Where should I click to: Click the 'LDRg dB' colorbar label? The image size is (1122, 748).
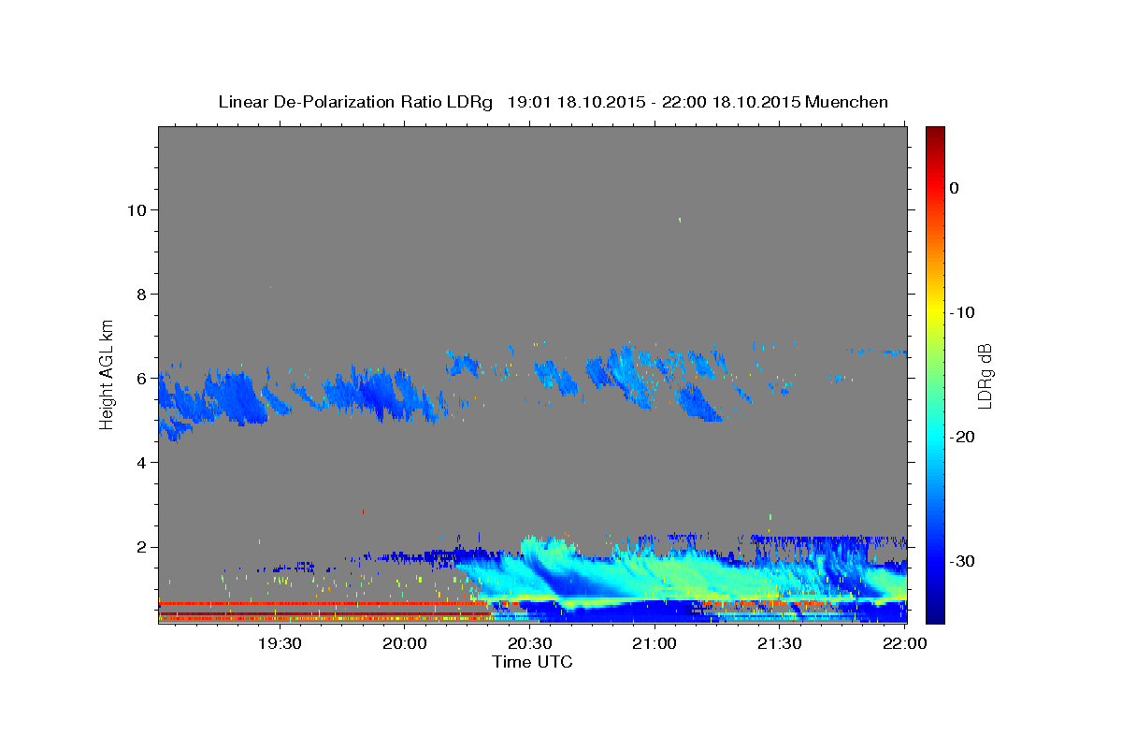point(985,376)
